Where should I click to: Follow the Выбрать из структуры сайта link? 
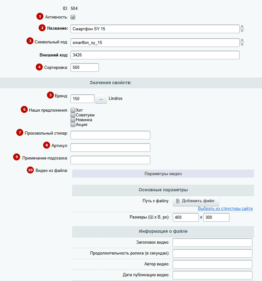point(225,208)
